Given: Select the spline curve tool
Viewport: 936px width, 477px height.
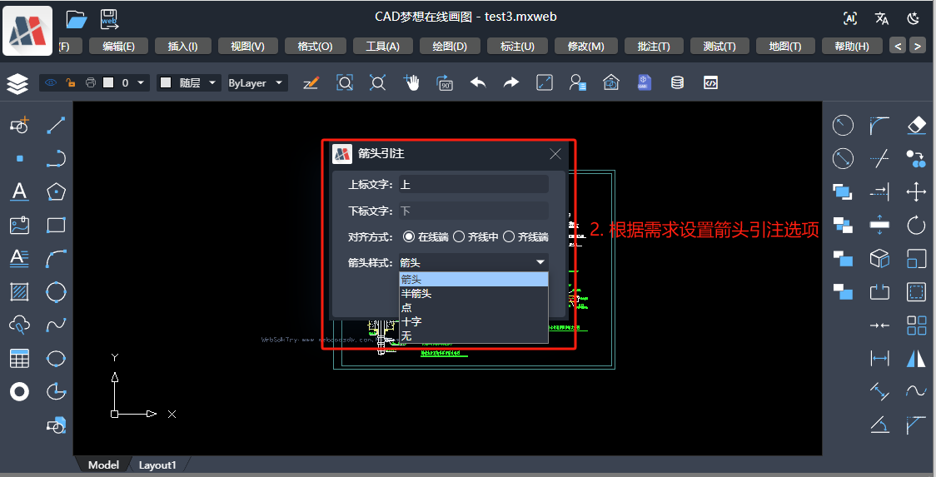Looking at the screenshot, I should 56,325.
